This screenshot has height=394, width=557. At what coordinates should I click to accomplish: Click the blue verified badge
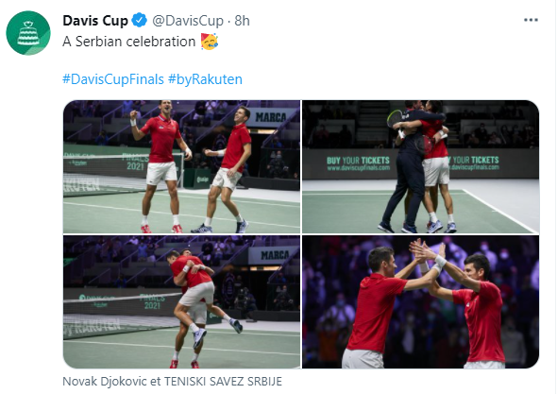[x=140, y=20]
